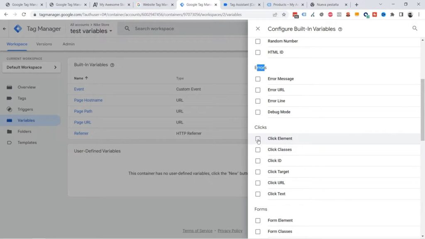Open the Tags sidebar icon
This screenshot has height=239, width=425.
[10, 98]
